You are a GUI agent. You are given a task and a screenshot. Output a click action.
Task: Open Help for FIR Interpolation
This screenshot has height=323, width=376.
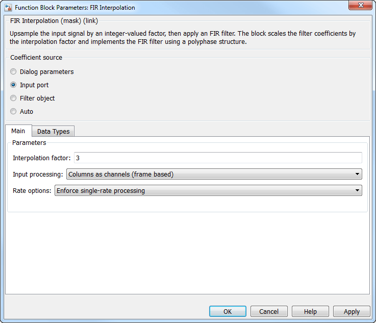pos(310,312)
